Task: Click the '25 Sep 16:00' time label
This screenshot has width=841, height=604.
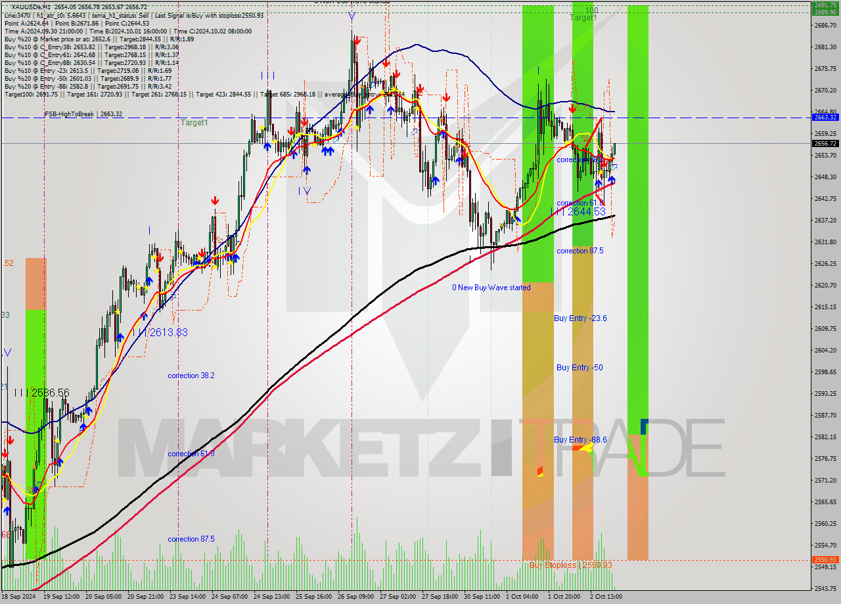Action: (315, 597)
